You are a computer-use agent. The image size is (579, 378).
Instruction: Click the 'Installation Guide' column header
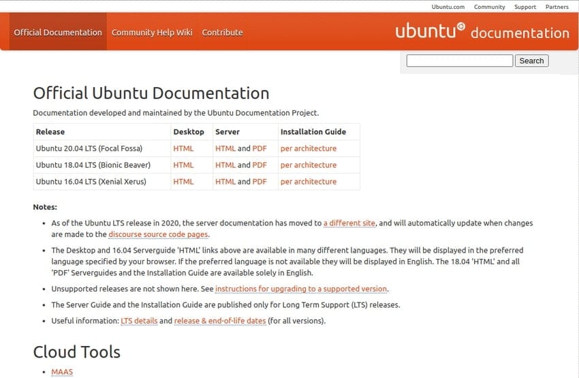[313, 131]
